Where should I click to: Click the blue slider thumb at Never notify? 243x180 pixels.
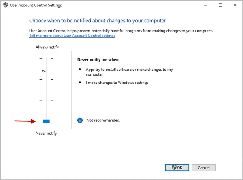click(x=46, y=121)
